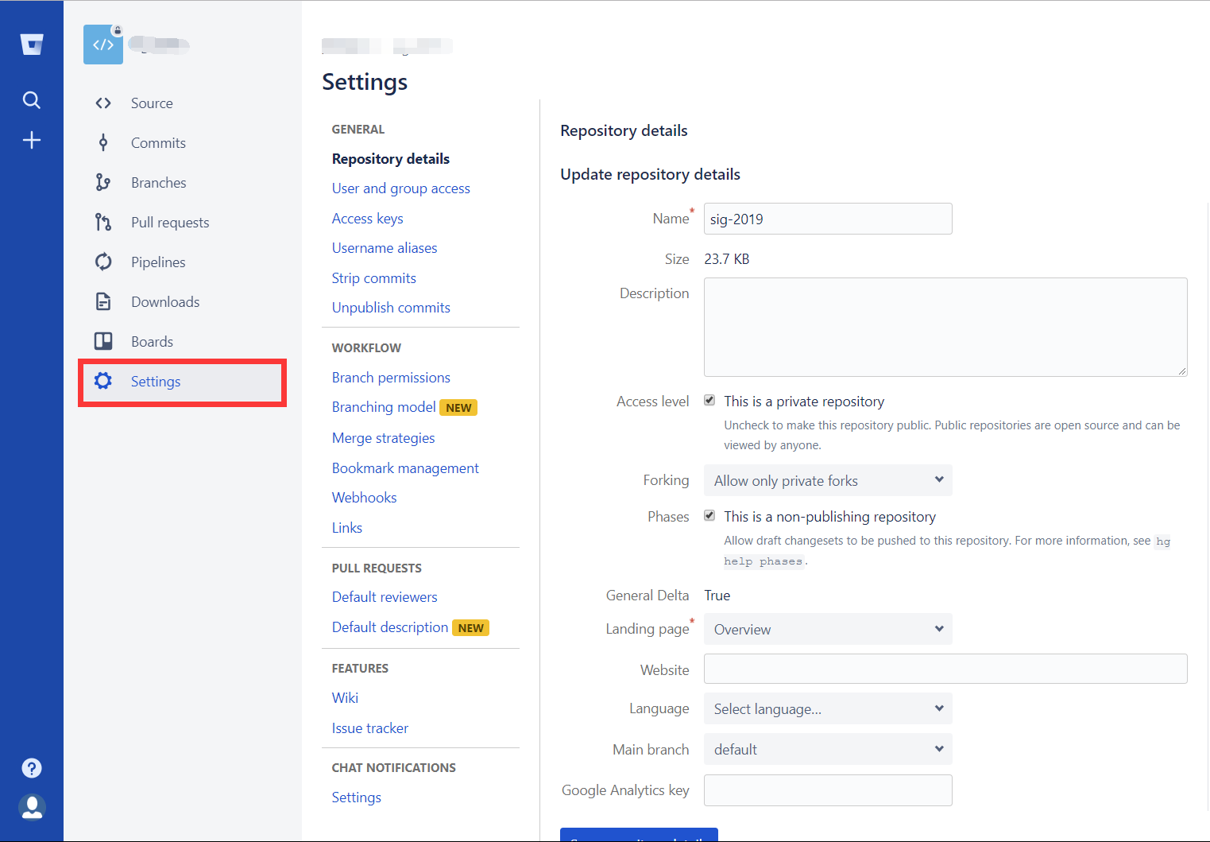Open the Forking dropdown
Screen dimensions: 1210x842
tap(827, 480)
